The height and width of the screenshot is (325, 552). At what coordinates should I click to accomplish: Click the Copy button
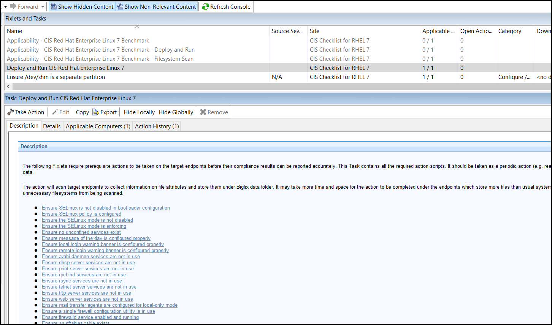(x=82, y=112)
